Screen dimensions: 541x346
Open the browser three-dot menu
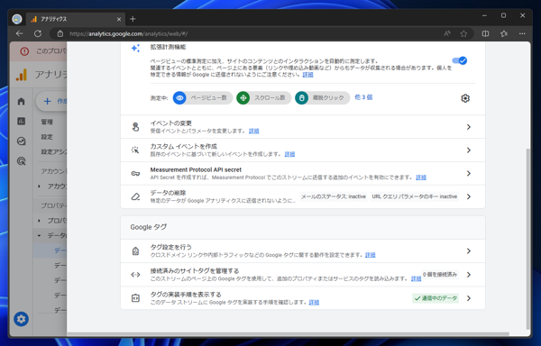(522, 33)
